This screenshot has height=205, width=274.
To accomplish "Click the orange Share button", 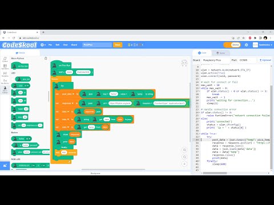I will [x=118, y=45].
